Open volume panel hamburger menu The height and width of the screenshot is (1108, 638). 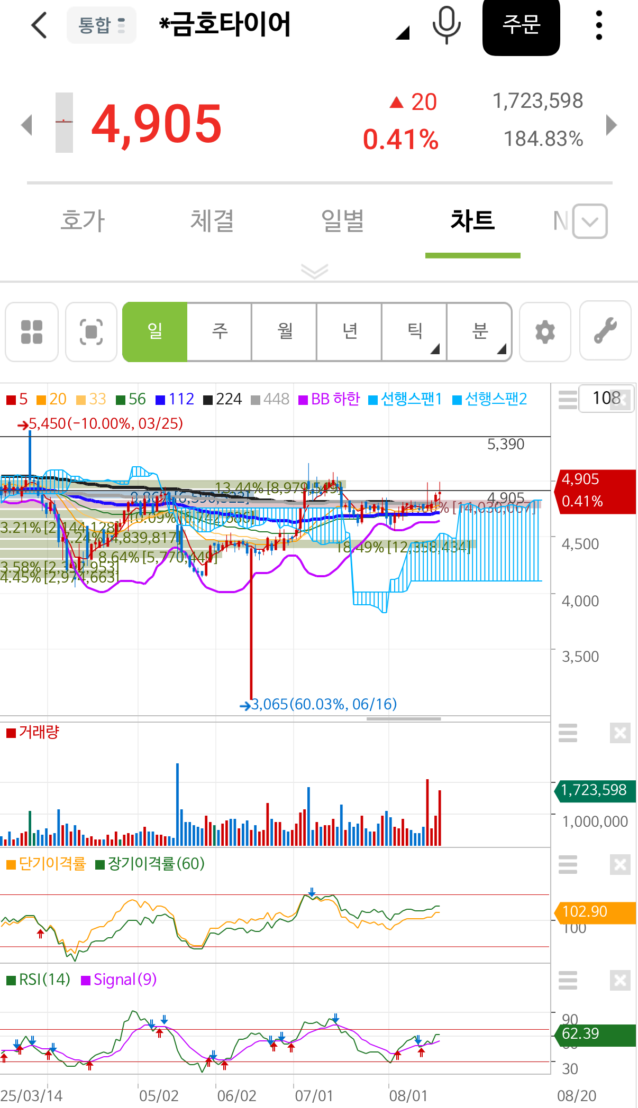click(x=568, y=733)
